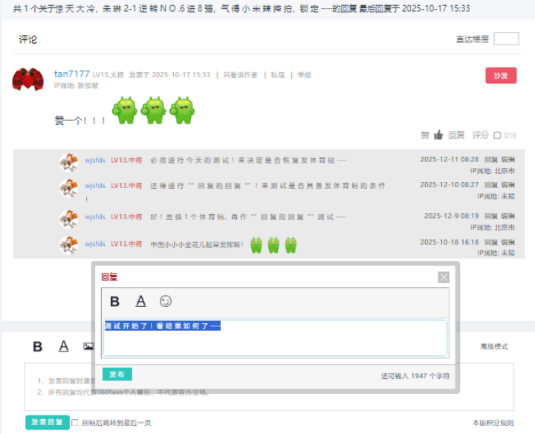Viewport: 535px width, 434px height.
Task: Open the 私信 private message link
Action: pos(277,75)
